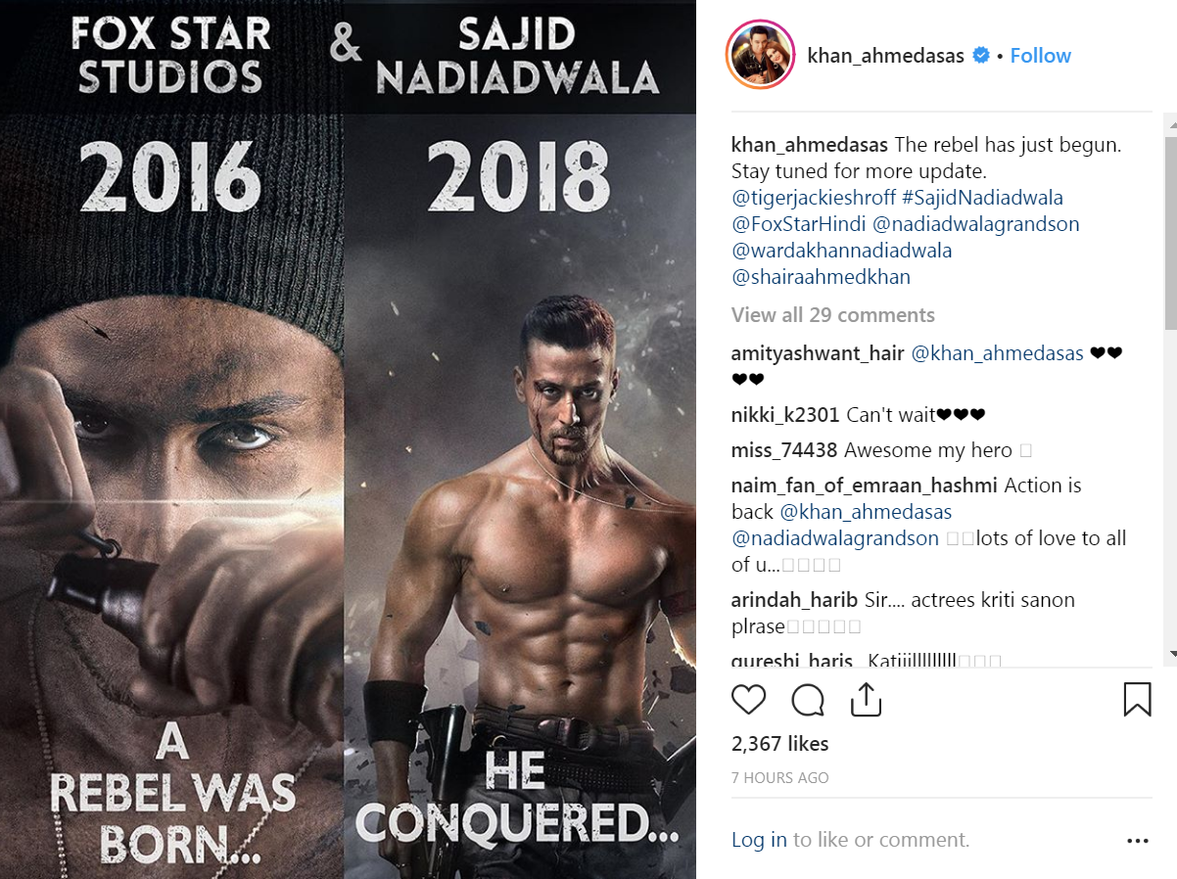Click the movie poster image
Image resolution: width=1177 pixels, height=879 pixels.
pos(348,439)
